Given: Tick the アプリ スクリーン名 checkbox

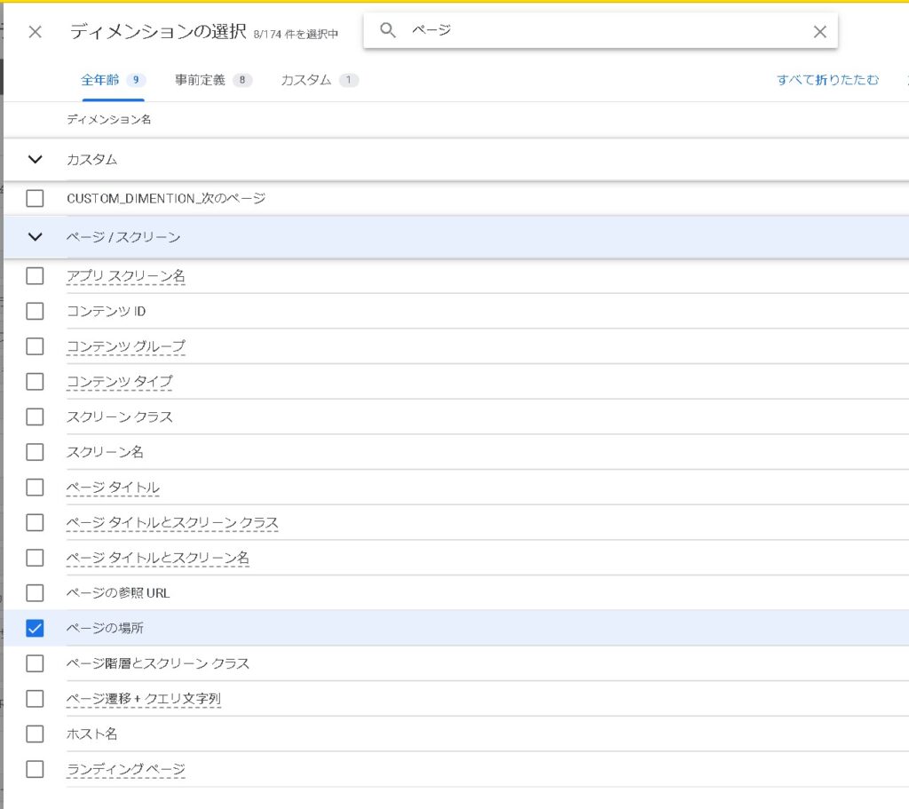Looking at the screenshot, I should (x=35, y=276).
